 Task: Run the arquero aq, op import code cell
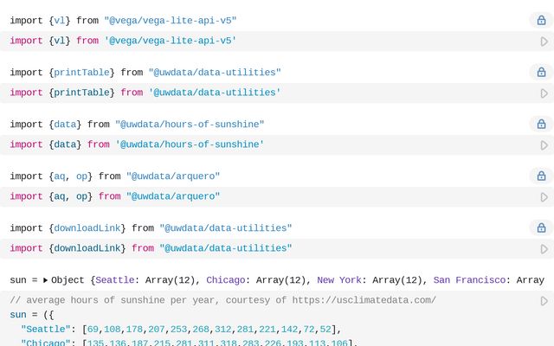tap(544, 197)
